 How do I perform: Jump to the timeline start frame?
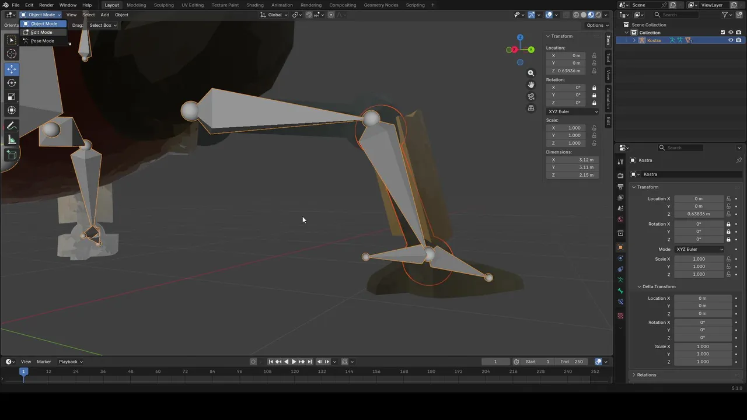270,362
